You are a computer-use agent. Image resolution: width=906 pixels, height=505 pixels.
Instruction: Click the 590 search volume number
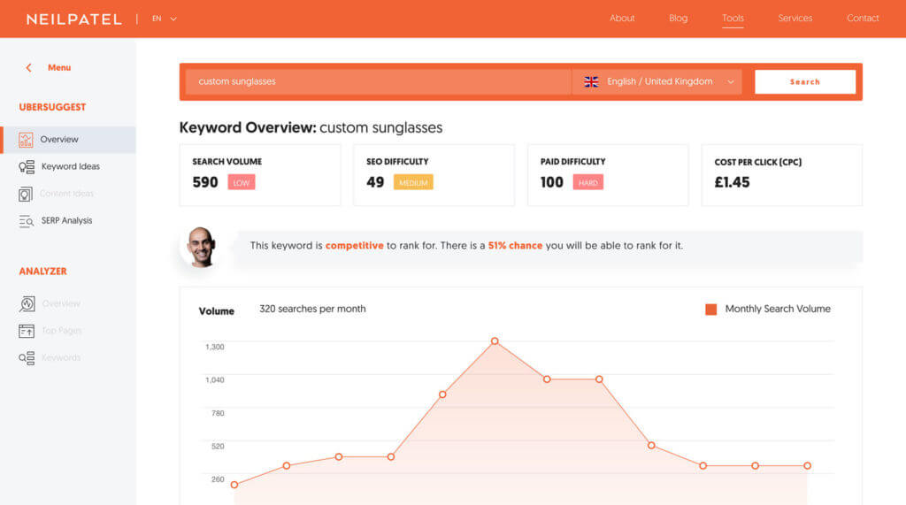pyautogui.click(x=205, y=182)
